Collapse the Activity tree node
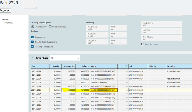 pyautogui.click(x=2, y=19)
